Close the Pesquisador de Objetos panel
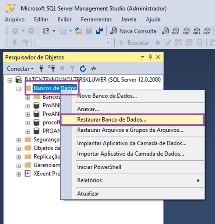215x224 pixels. click(x=158, y=57)
